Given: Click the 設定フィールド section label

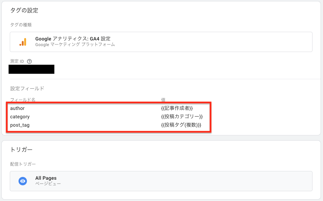Looking at the screenshot, I should [x=27, y=89].
